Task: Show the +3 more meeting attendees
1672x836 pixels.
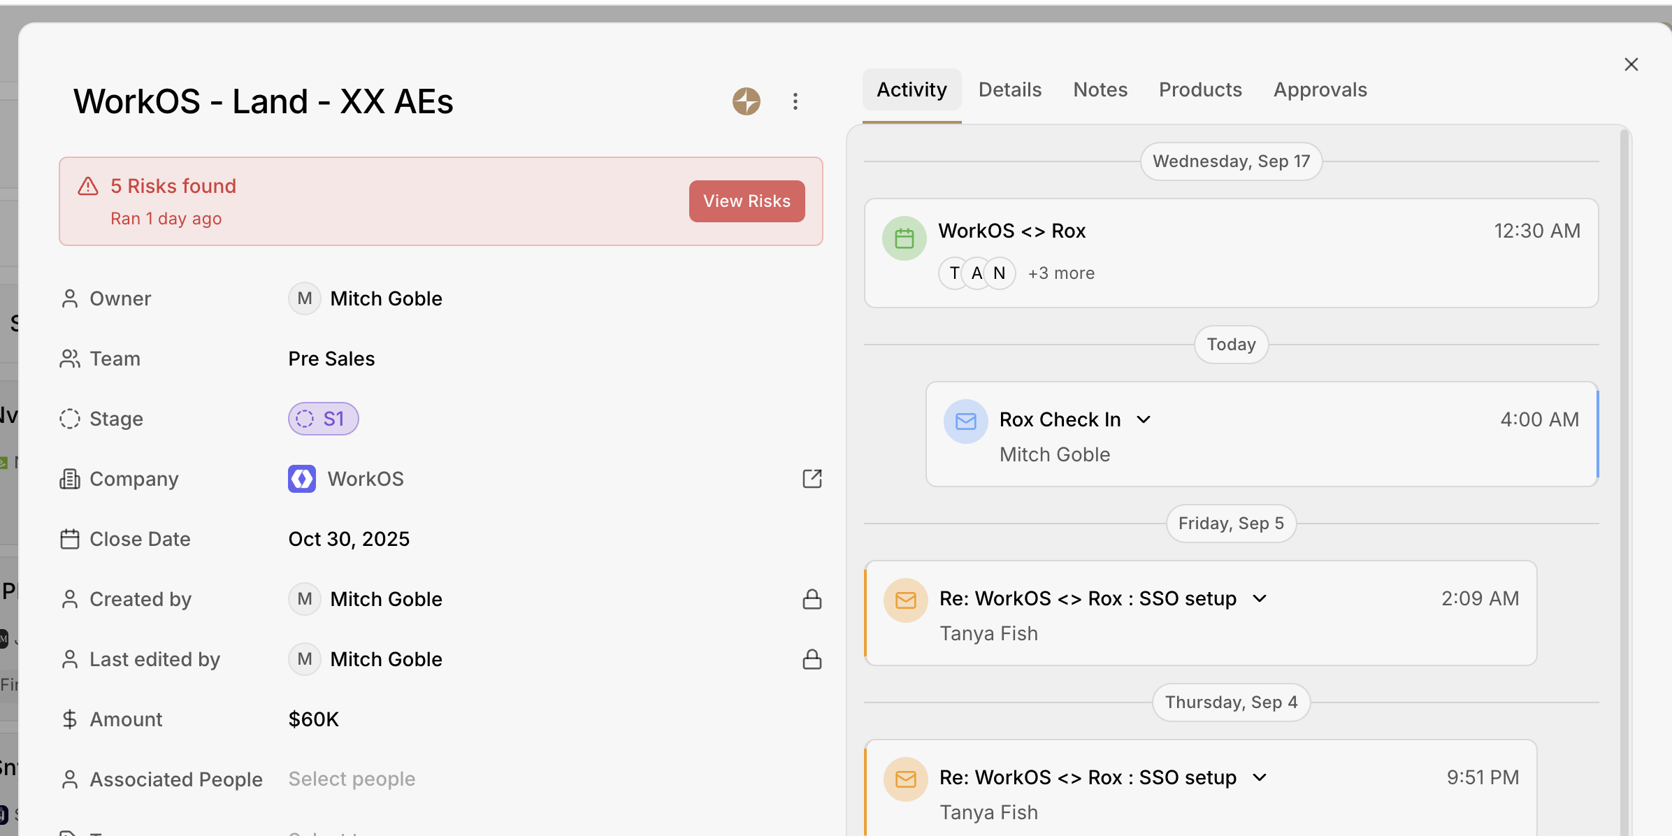Action: pos(1060,273)
